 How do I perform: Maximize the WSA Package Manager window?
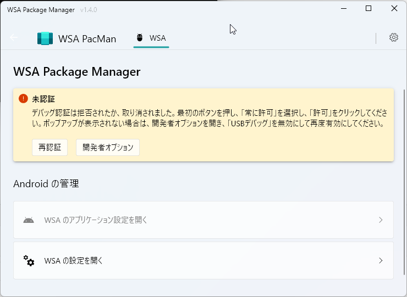[369, 9]
